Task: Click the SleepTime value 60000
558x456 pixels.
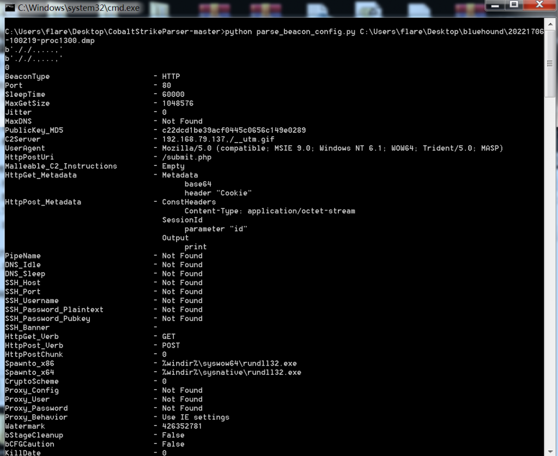Action: tap(173, 94)
